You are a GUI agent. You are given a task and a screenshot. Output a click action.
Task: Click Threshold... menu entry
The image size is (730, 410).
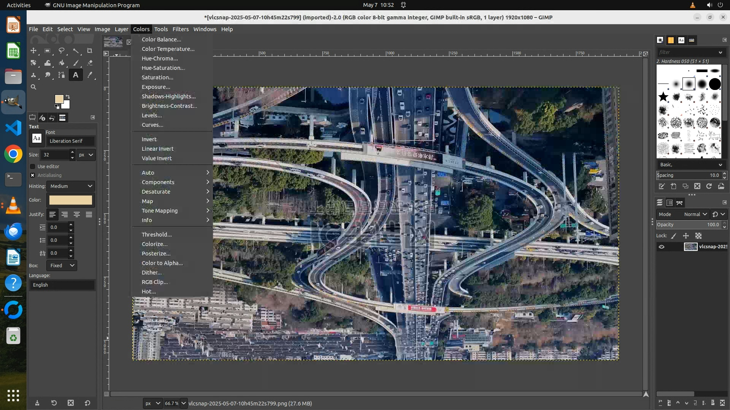pyautogui.click(x=157, y=235)
